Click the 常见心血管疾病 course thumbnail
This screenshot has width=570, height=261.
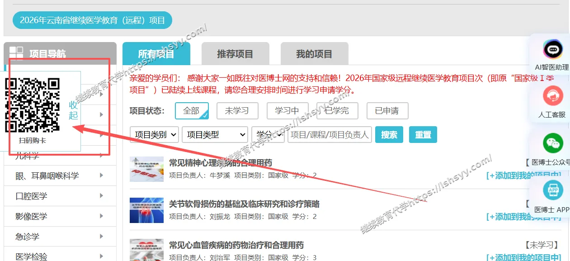click(146, 250)
